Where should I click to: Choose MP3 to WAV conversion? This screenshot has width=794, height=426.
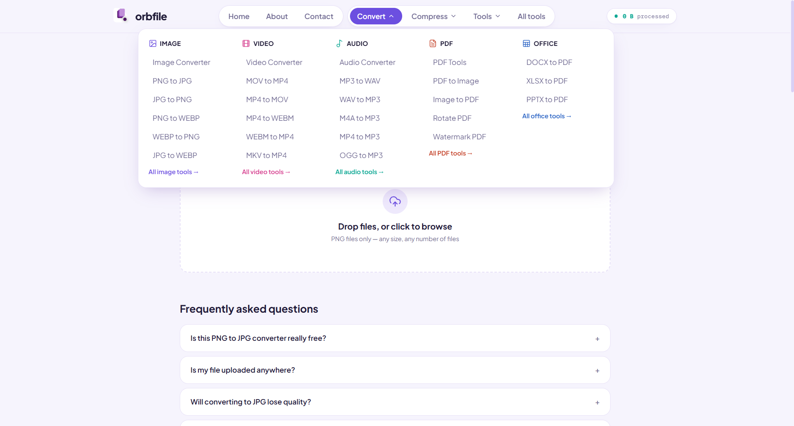pos(360,81)
